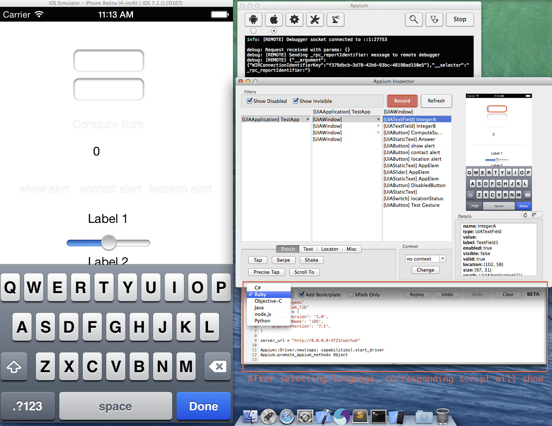
Task: Tap the backspace key on simulator keyboard
Action: coord(218,366)
